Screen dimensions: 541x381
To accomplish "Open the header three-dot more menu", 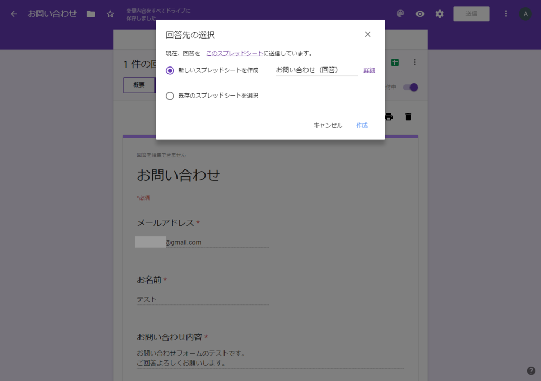I will click(506, 14).
